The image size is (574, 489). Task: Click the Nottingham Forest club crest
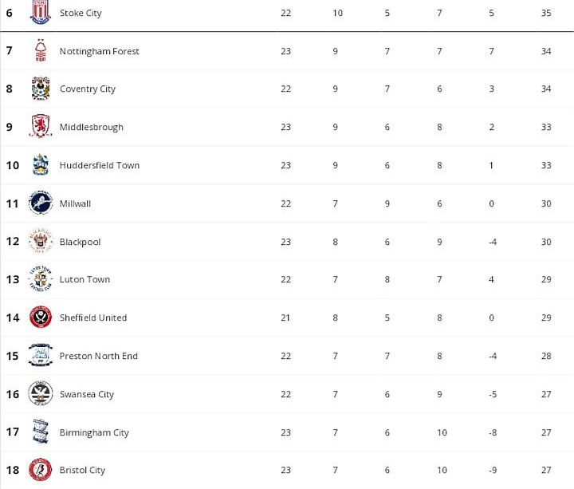(40, 51)
